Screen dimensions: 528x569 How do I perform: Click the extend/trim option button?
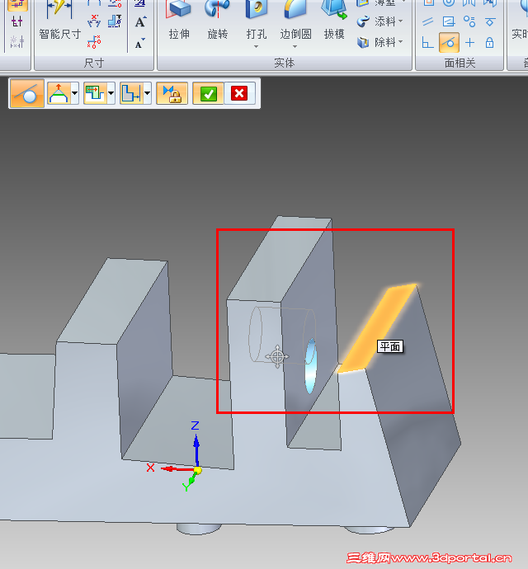tap(95, 93)
